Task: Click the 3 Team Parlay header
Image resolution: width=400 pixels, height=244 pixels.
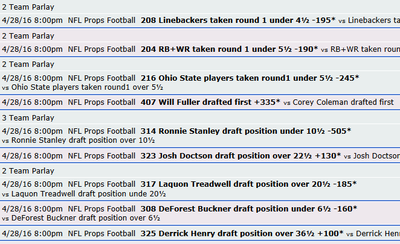Action: [x=28, y=118]
